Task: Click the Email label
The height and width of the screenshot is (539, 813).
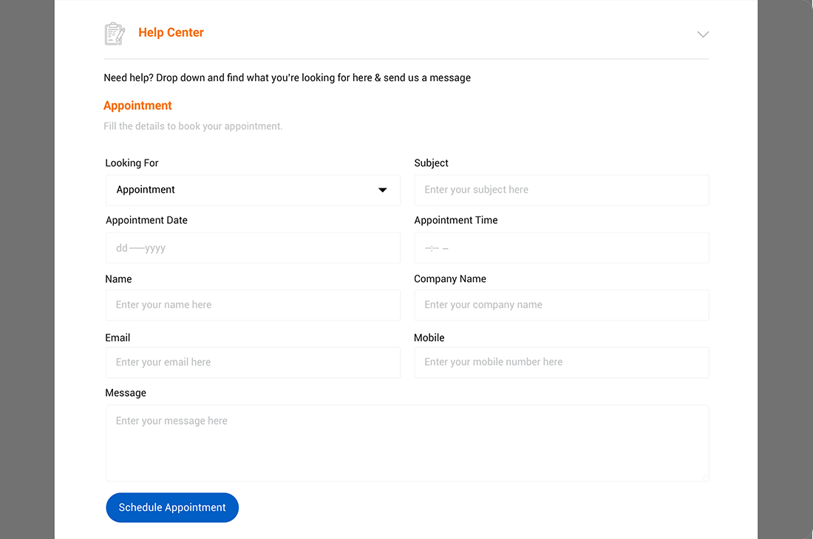Action: 118,337
